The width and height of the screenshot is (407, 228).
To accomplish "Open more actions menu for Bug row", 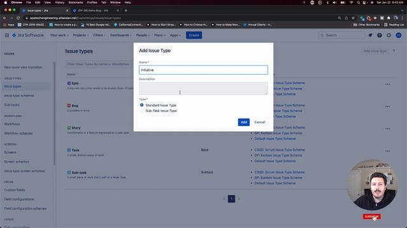I will (x=387, y=106).
